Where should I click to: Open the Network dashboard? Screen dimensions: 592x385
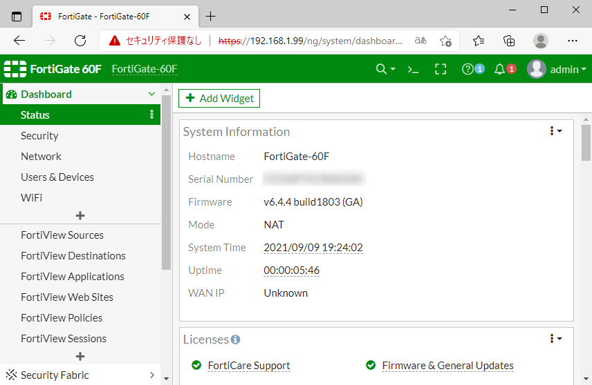point(41,157)
